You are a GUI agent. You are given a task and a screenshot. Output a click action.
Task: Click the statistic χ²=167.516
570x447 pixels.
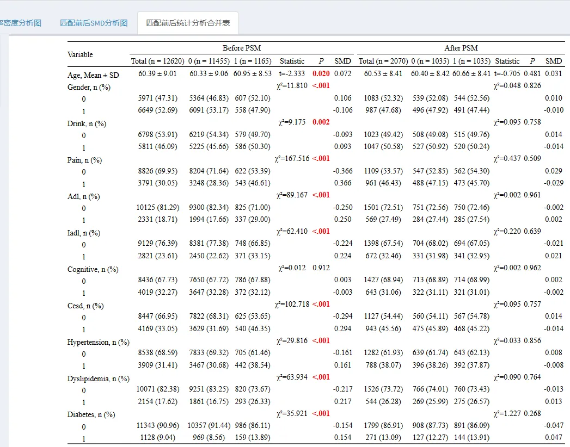click(x=292, y=158)
